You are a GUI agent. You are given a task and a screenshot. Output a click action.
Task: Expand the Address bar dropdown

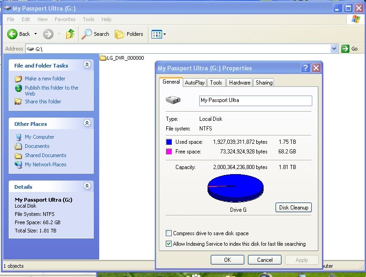tap(334, 49)
